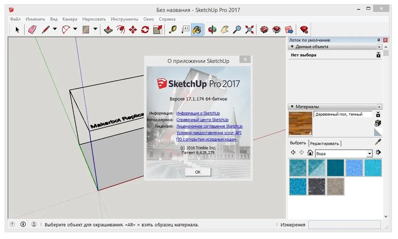The width and height of the screenshot is (398, 239).
Task: Toggle the Materials secondary pane button
Action: [378, 114]
